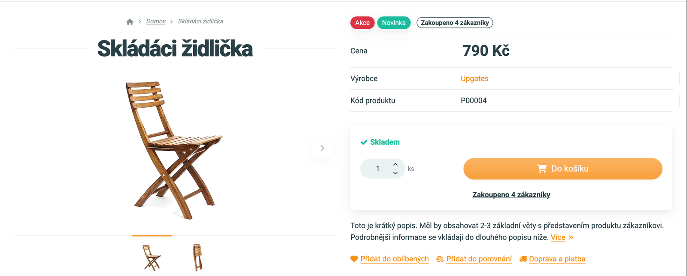Viewport: 687px width, 276px height.
Task: Click the delivery truck icon
Action: pyautogui.click(x=523, y=259)
